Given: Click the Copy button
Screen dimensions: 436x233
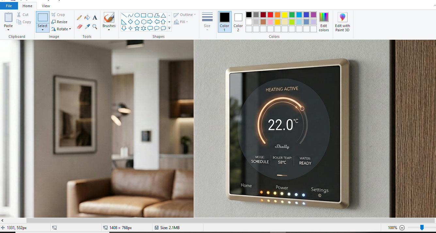Looking at the screenshot, I should click(24, 22).
